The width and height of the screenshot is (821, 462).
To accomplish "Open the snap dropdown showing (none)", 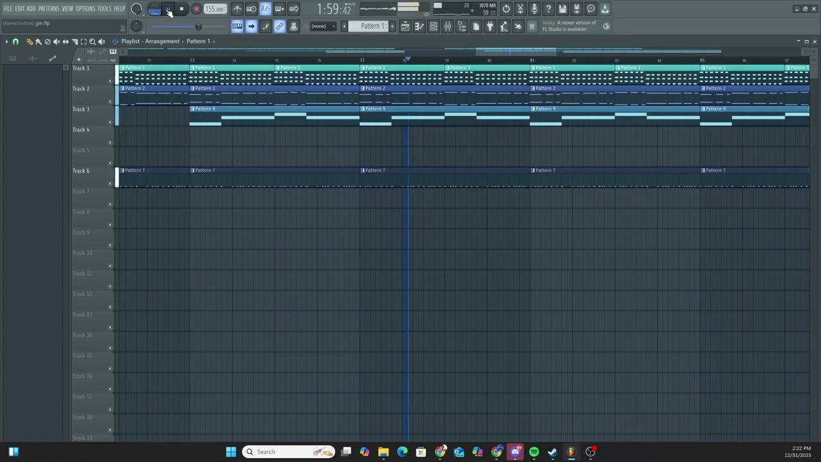I will (323, 26).
